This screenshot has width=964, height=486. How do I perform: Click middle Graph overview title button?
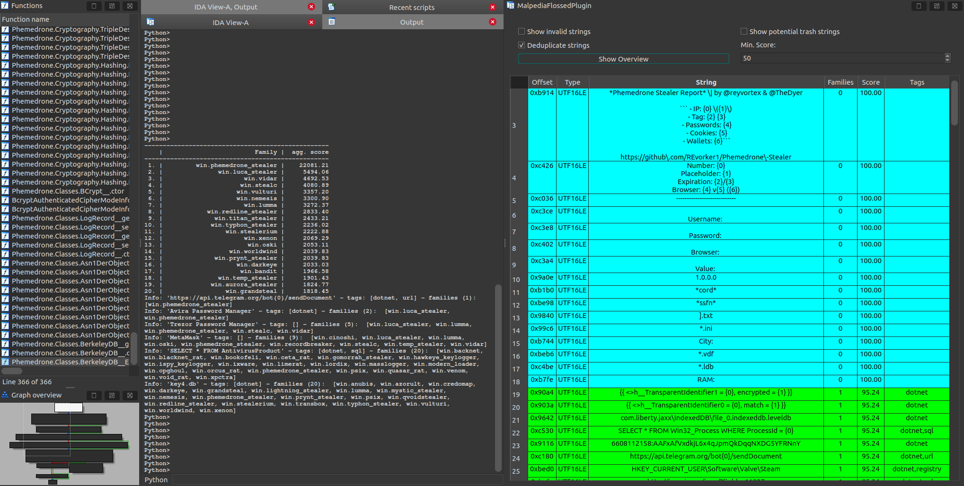(112, 395)
